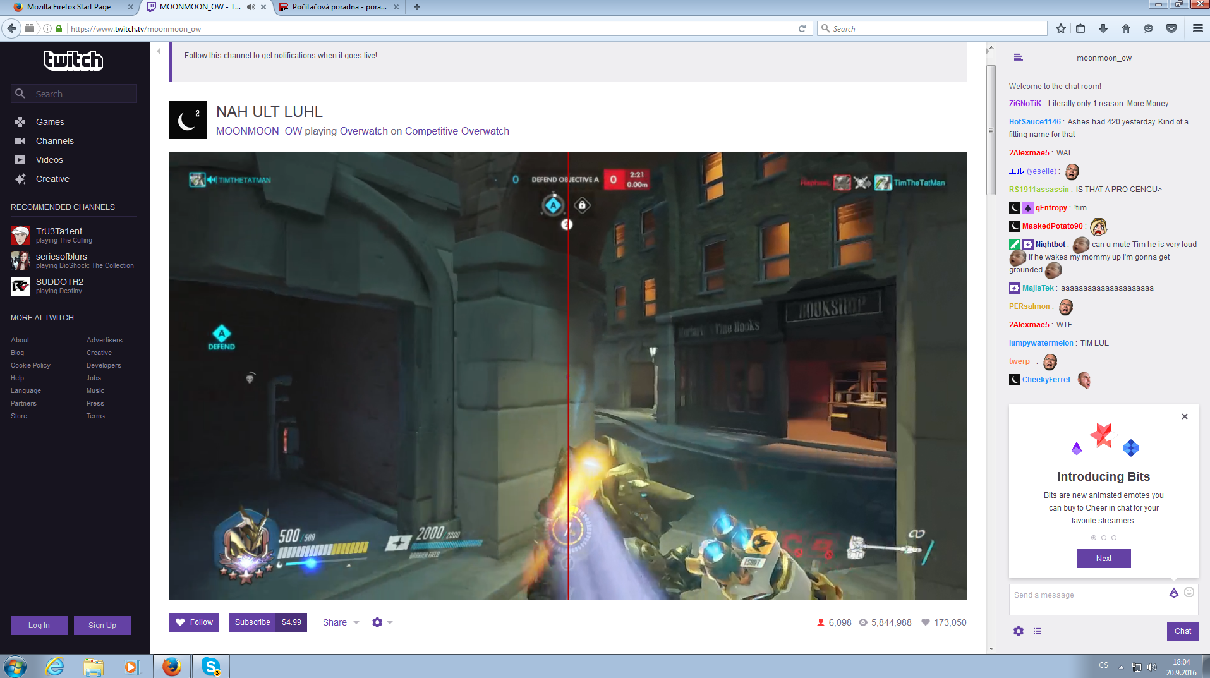Follow the MOONMOON_OW channel
1210x678 pixels.
[194, 622]
